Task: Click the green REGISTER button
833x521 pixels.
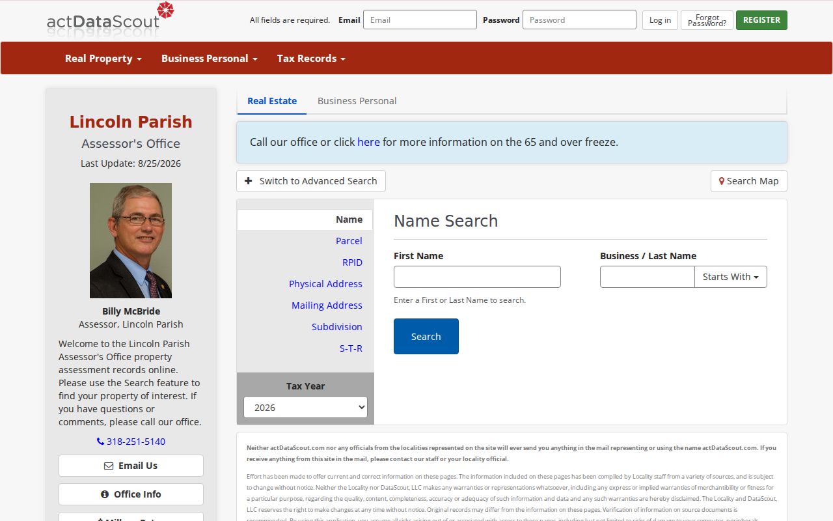Action: point(761,20)
